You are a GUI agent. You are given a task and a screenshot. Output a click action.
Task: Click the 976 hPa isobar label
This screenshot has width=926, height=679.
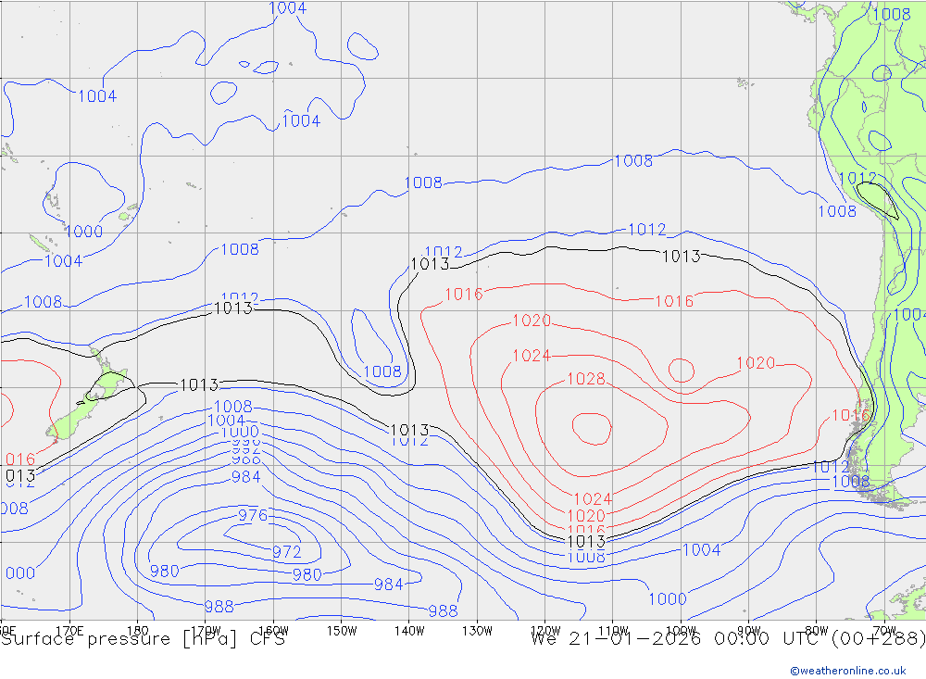(253, 515)
